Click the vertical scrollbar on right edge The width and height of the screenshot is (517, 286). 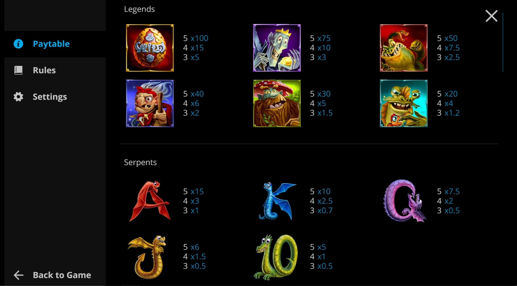[503, 43]
